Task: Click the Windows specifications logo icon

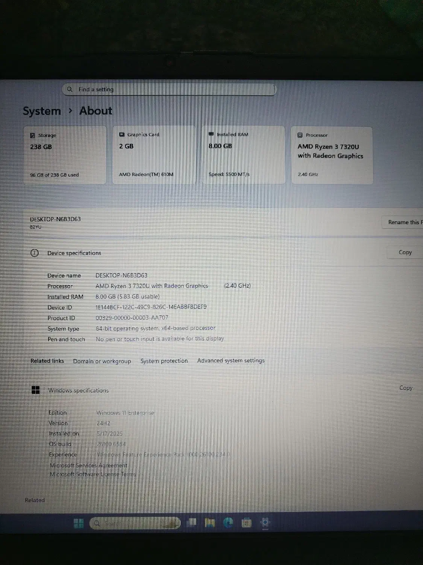Action: [36, 390]
